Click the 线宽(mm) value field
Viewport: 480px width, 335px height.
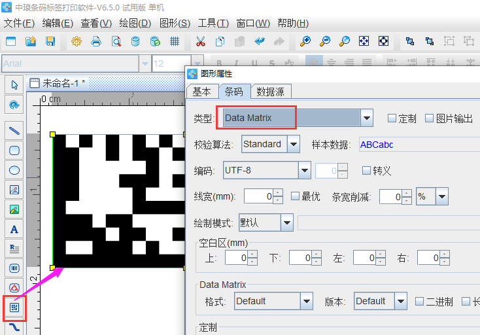pos(258,196)
